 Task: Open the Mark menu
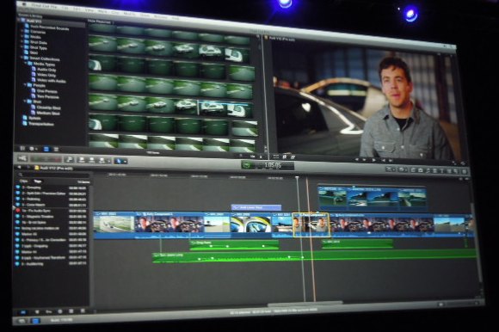[x=102, y=11]
